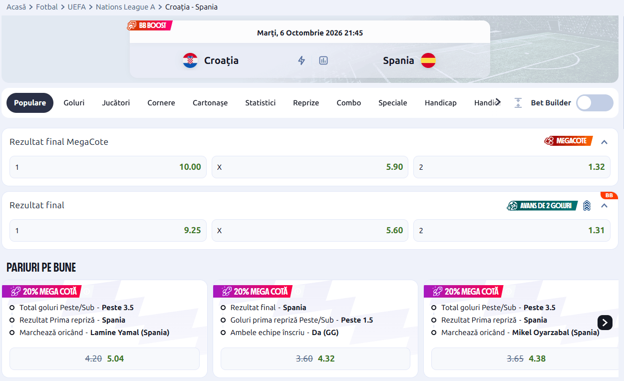Click the early payout info icon

tap(587, 205)
